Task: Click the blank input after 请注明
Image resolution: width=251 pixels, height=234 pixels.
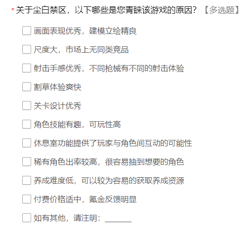Action: [118, 218]
